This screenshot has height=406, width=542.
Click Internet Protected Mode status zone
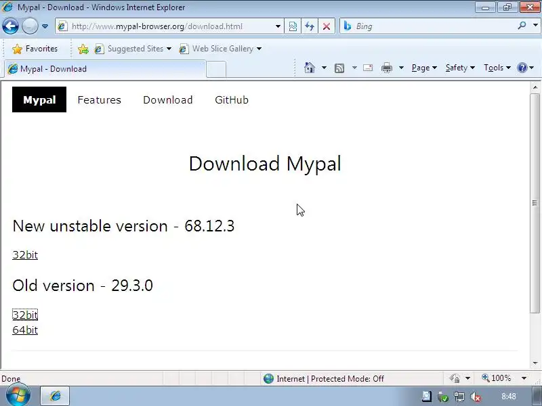[x=324, y=379]
